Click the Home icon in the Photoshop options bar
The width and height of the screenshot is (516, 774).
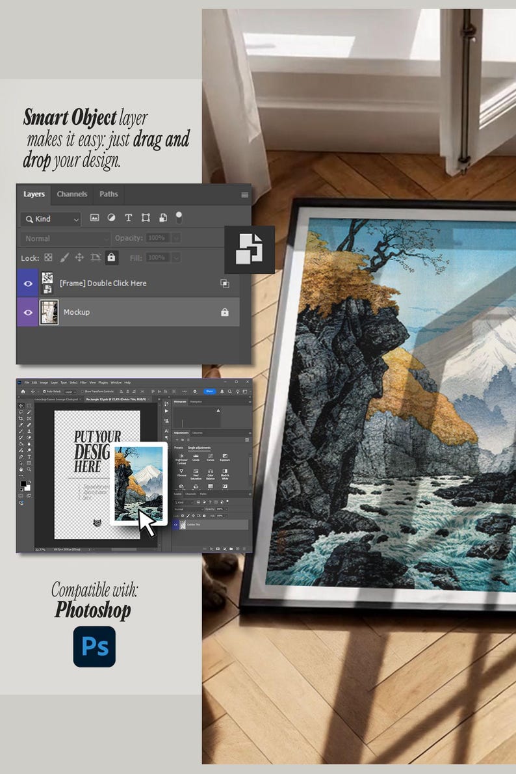(x=23, y=392)
